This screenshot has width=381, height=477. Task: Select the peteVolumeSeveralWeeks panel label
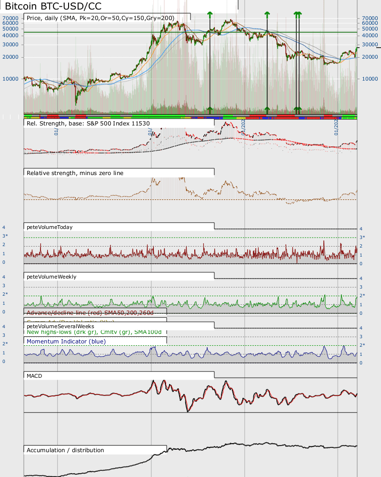coord(60,326)
